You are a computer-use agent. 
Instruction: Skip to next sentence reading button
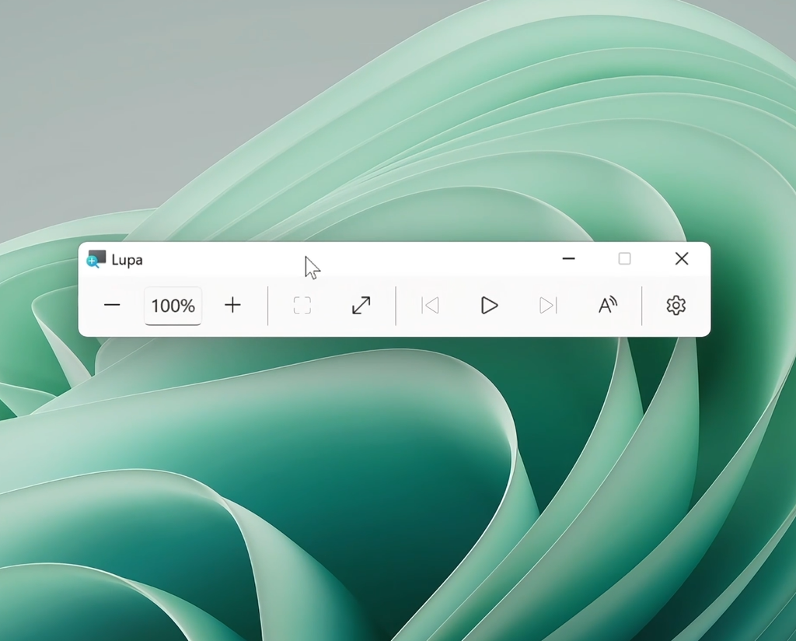coord(548,306)
